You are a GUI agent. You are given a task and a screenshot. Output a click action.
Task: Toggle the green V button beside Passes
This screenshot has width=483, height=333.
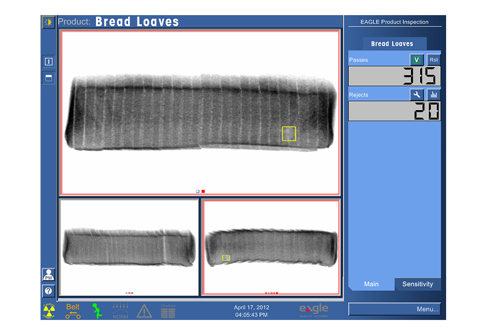(417, 60)
